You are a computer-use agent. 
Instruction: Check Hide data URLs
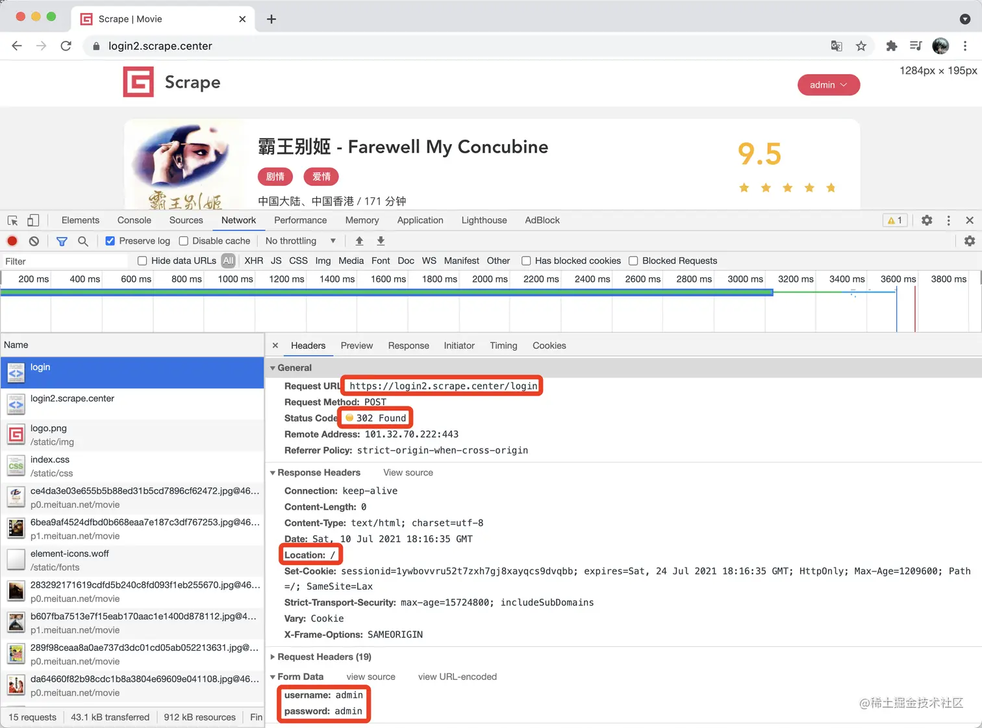[x=142, y=261]
